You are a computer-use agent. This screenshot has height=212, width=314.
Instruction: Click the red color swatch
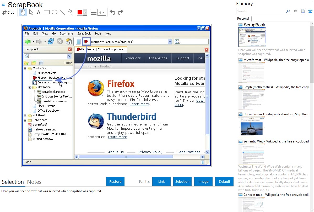80,12
